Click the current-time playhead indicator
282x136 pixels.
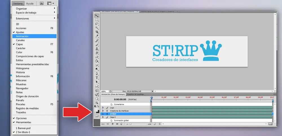coord(152,98)
